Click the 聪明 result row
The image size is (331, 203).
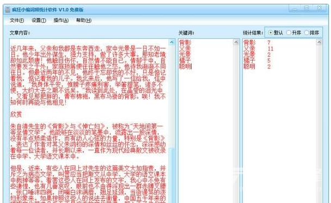point(257,66)
